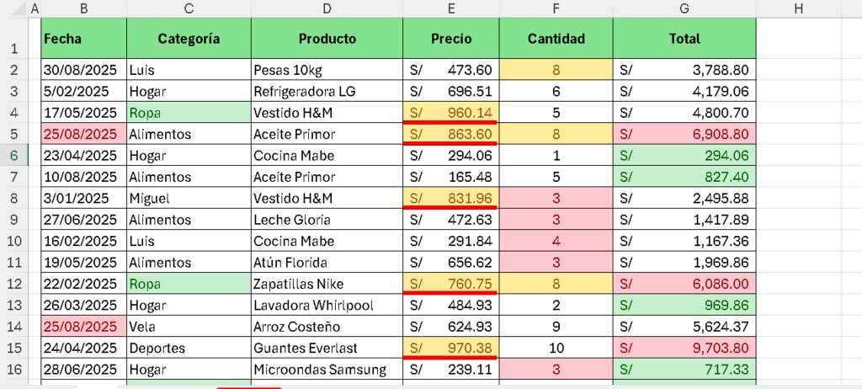This screenshot has width=862, height=389.
Task: Select the Cantidad header cell
Action: 556,39
